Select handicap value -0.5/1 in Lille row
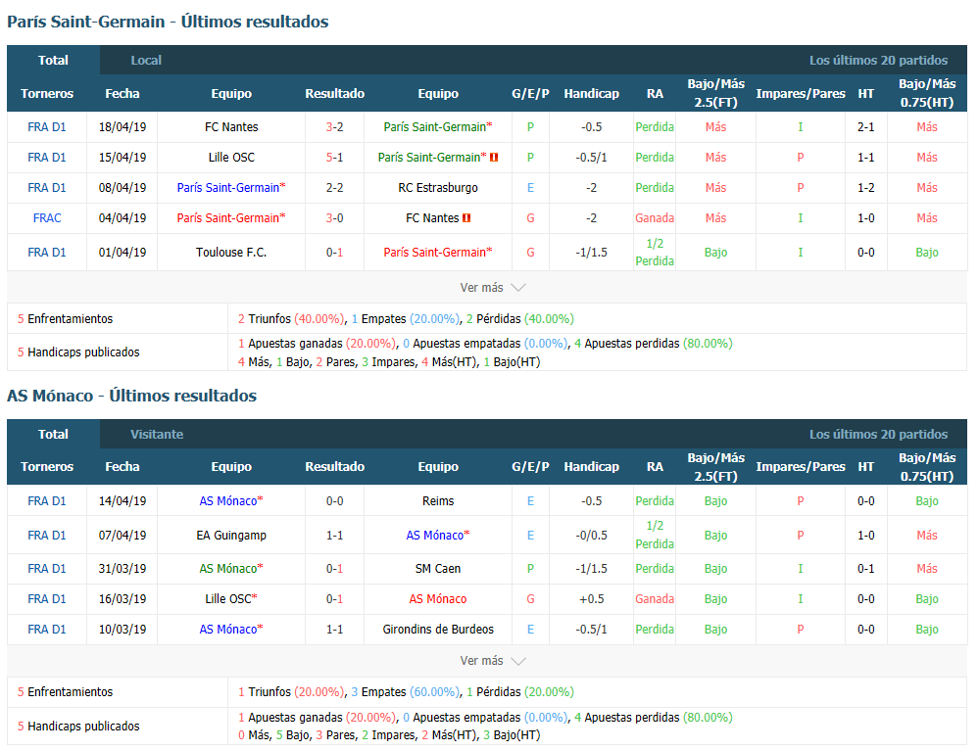Viewport: 979px width, 751px height. coord(591,158)
